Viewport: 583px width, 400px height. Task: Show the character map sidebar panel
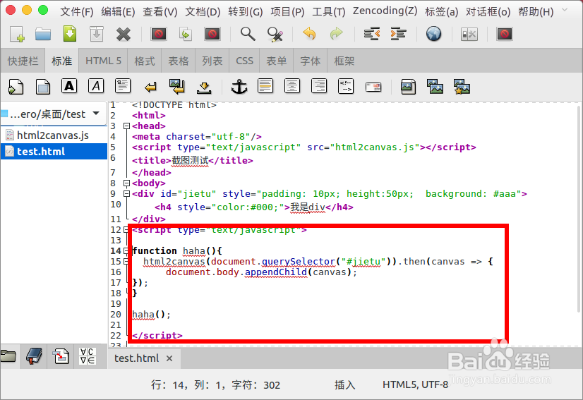pyautogui.click(x=88, y=356)
